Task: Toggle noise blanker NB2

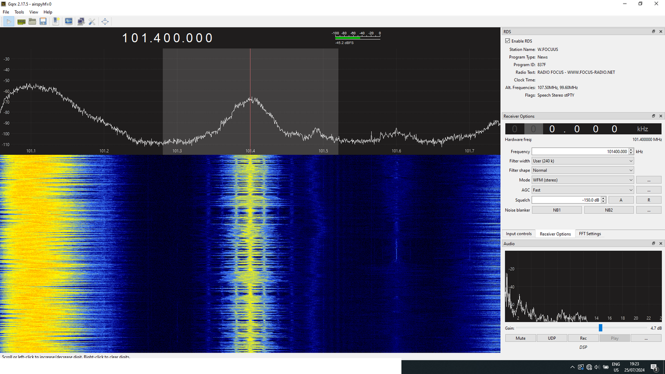Action: coord(609,210)
